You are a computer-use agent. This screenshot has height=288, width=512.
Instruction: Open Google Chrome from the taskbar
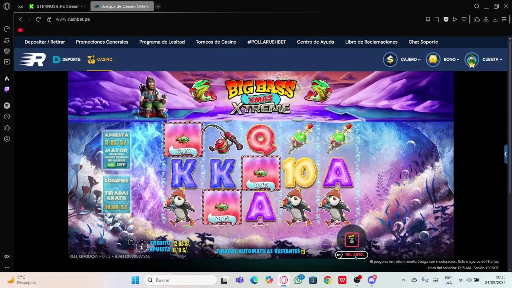(328, 280)
